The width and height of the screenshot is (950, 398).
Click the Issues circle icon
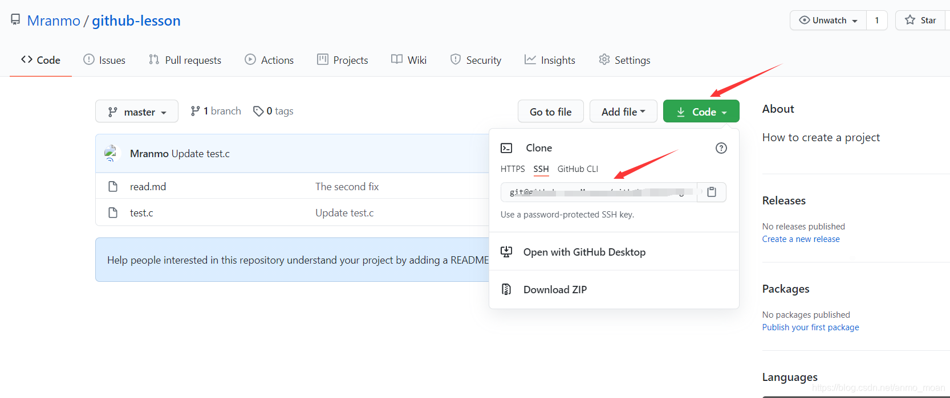[89, 59]
